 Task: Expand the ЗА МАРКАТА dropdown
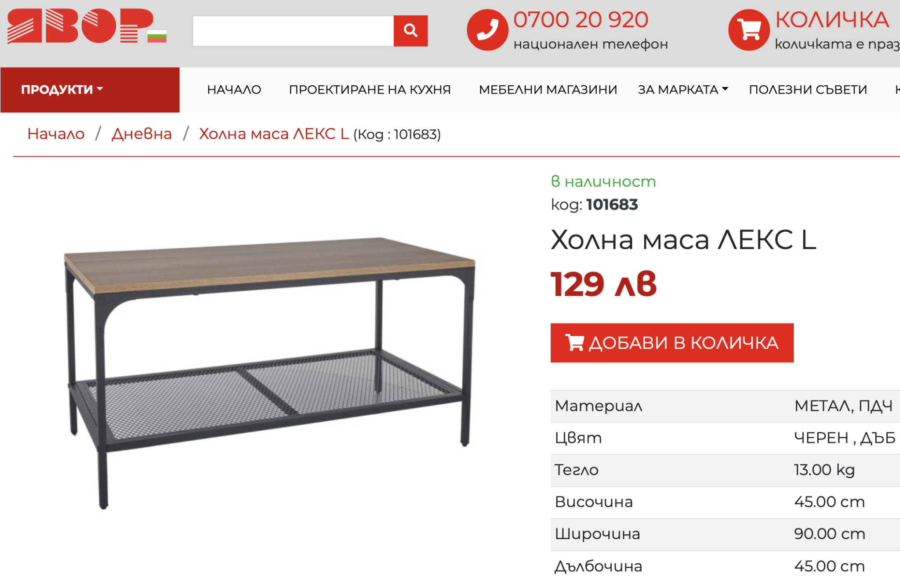(x=683, y=90)
